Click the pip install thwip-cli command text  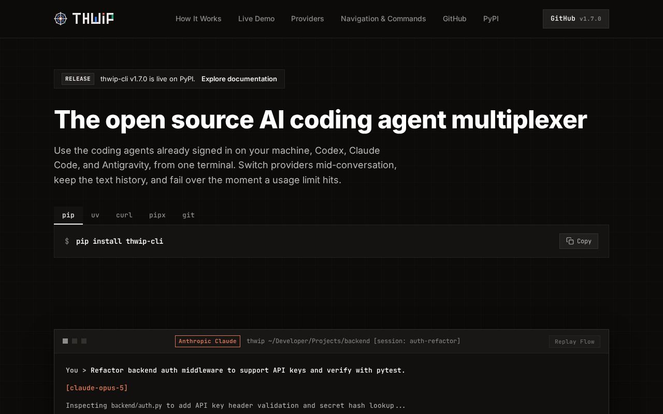120,241
